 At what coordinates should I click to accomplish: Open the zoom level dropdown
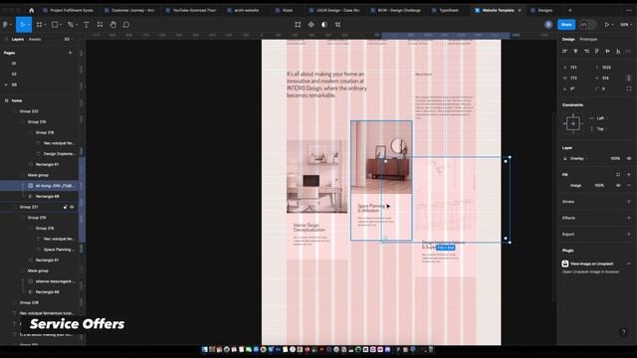pyautogui.click(x=625, y=25)
